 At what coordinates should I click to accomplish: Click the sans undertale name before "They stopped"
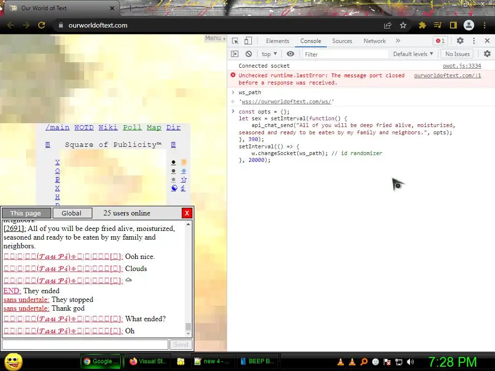[x=26, y=300]
